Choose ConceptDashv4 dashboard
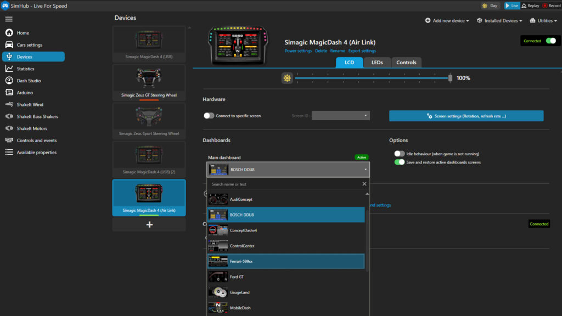 [286, 230]
